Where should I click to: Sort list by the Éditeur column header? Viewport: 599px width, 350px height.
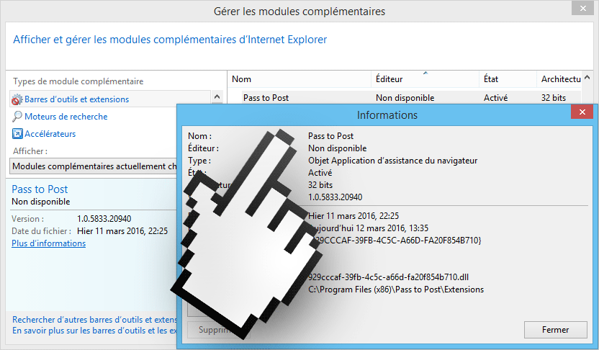pos(425,79)
